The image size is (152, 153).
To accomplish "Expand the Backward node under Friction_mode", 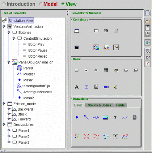I will [9, 109].
